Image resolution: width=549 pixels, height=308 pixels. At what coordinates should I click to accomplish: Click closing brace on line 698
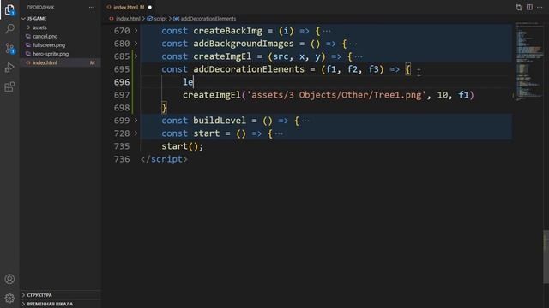164,108
